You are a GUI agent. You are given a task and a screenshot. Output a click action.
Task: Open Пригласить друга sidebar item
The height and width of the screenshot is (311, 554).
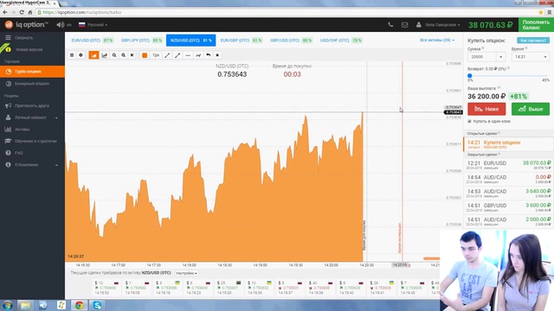coord(32,105)
